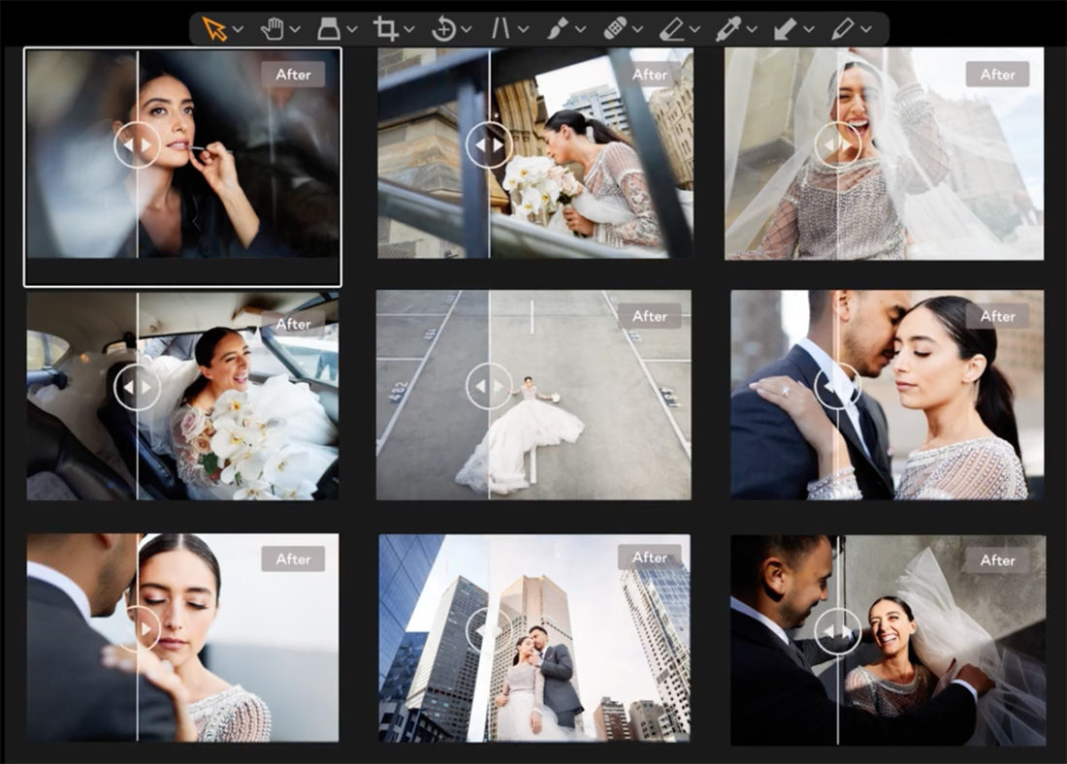Select the arrow selection tool
The image size is (1067, 764).
coord(213,29)
